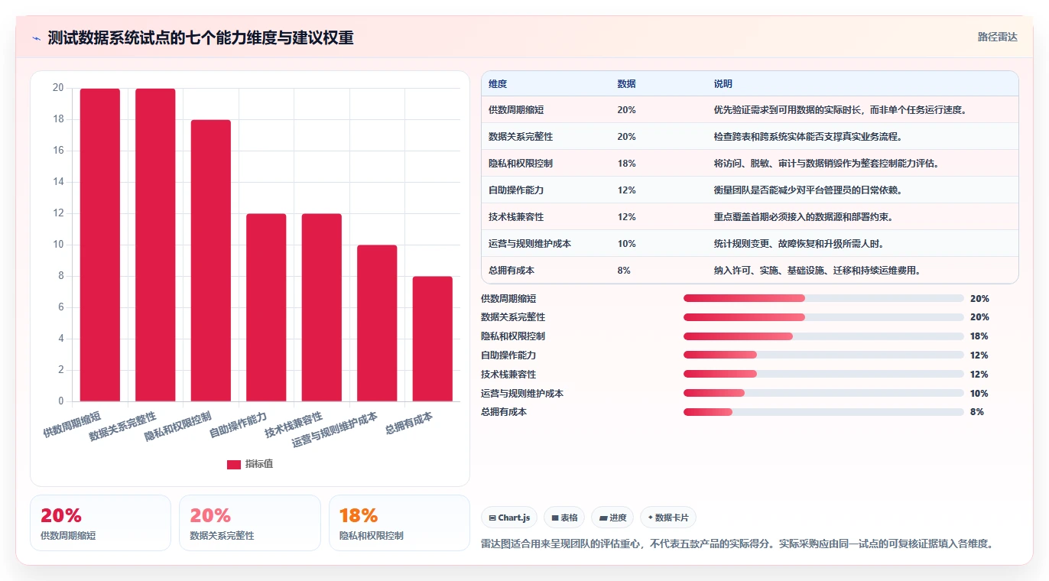Screen dimensions: 1049x581
Task: Click the 隐私和权限控制 progress bar
Action: pyautogui.click(x=823, y=336)
